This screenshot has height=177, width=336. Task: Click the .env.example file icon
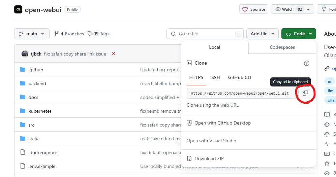pos(23,166)
